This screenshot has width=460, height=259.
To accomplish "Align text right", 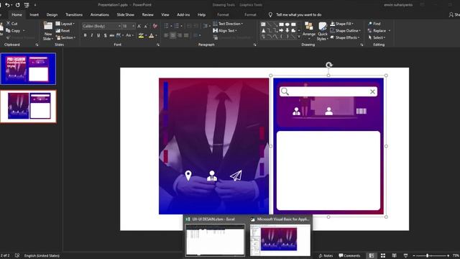I will point(180,35).
